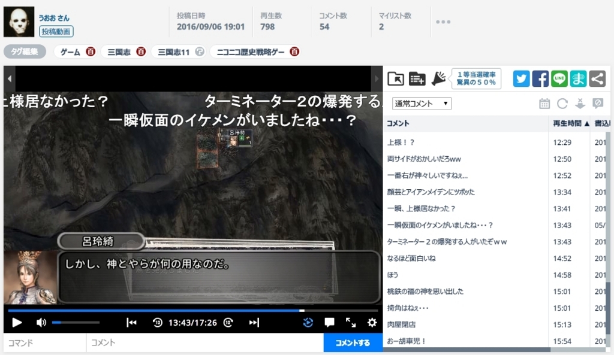Open the three-dots more menu
This screenshot has height=355, width=614.
point(443,22)
